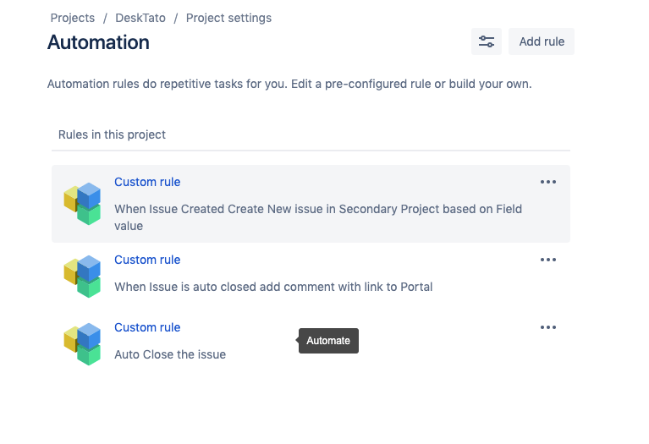This screenshot has width=649, height=444.
Task: Open more menu for Secondary Project rule
Action: (x=548, y=182)
